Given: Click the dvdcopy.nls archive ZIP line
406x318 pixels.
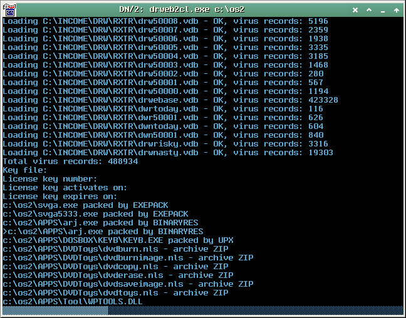Looking at the screenshot, I should [115, 267].
